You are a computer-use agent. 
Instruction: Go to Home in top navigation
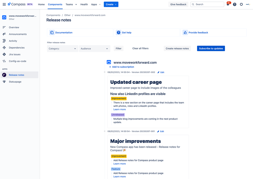(41, 4)
